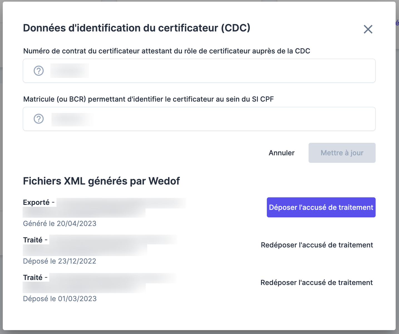The image size is (399, 334).
Task: Click the 'Généré le 20/04/2023' date text
Action: (x=60, y=224)
